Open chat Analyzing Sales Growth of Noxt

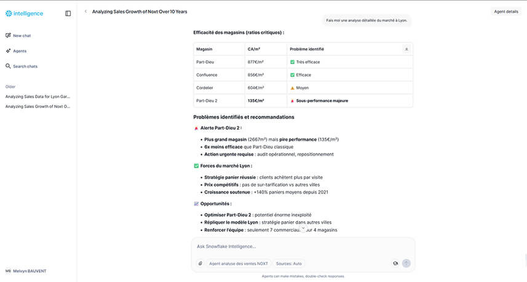tap(38, 106)
